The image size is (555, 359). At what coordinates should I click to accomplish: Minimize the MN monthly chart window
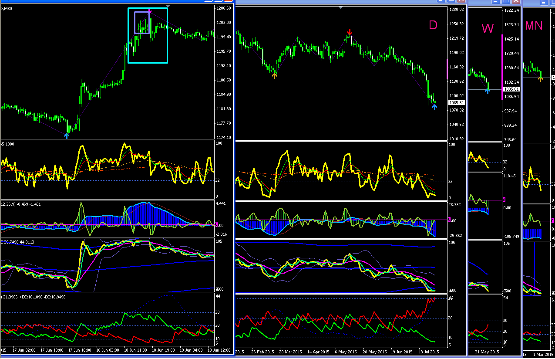[x=544, y=2]
